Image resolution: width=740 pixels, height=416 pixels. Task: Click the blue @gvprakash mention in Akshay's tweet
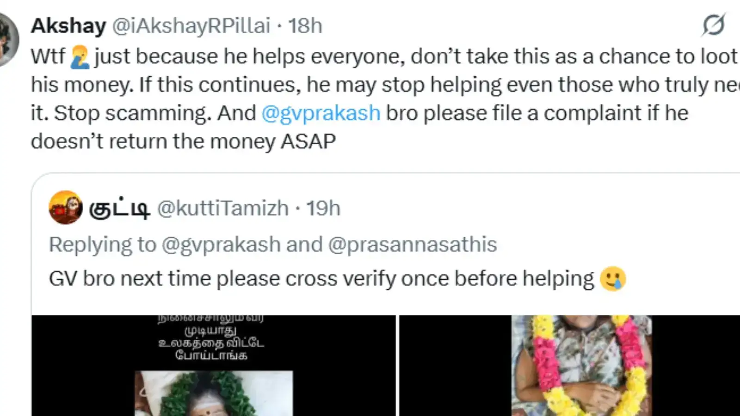321,113
